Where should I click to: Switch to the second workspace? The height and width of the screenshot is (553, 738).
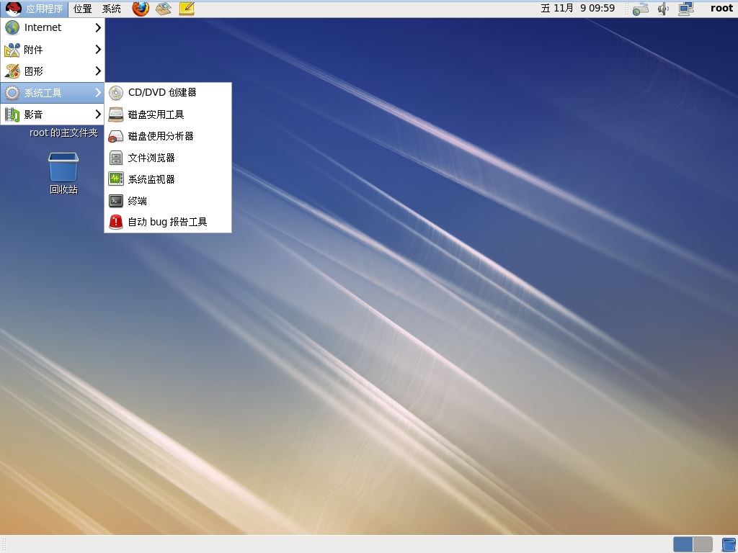click(x=703, y=544)
